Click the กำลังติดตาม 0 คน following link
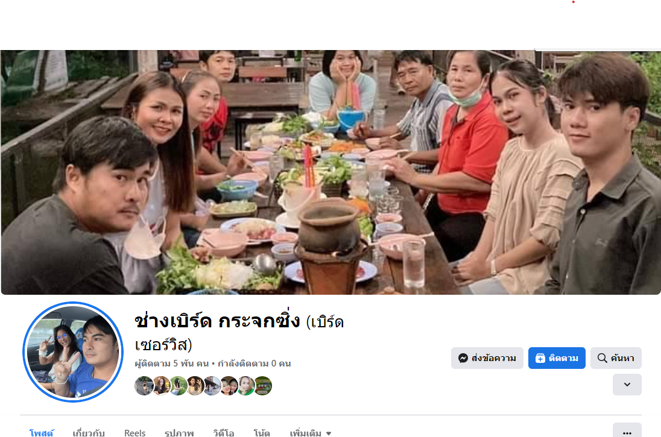Viewport: 661px width, 437px height. 254,363
